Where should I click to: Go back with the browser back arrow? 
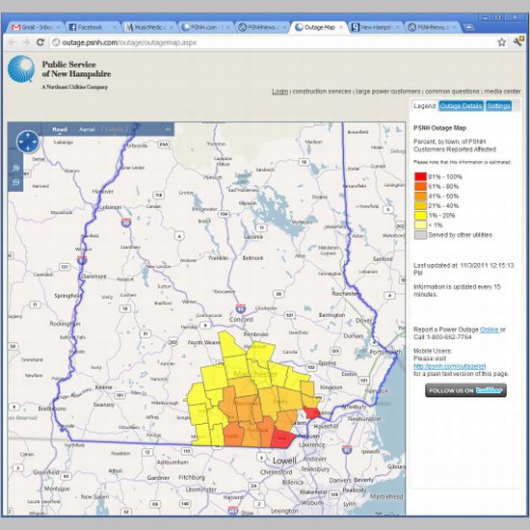(12, 42)
